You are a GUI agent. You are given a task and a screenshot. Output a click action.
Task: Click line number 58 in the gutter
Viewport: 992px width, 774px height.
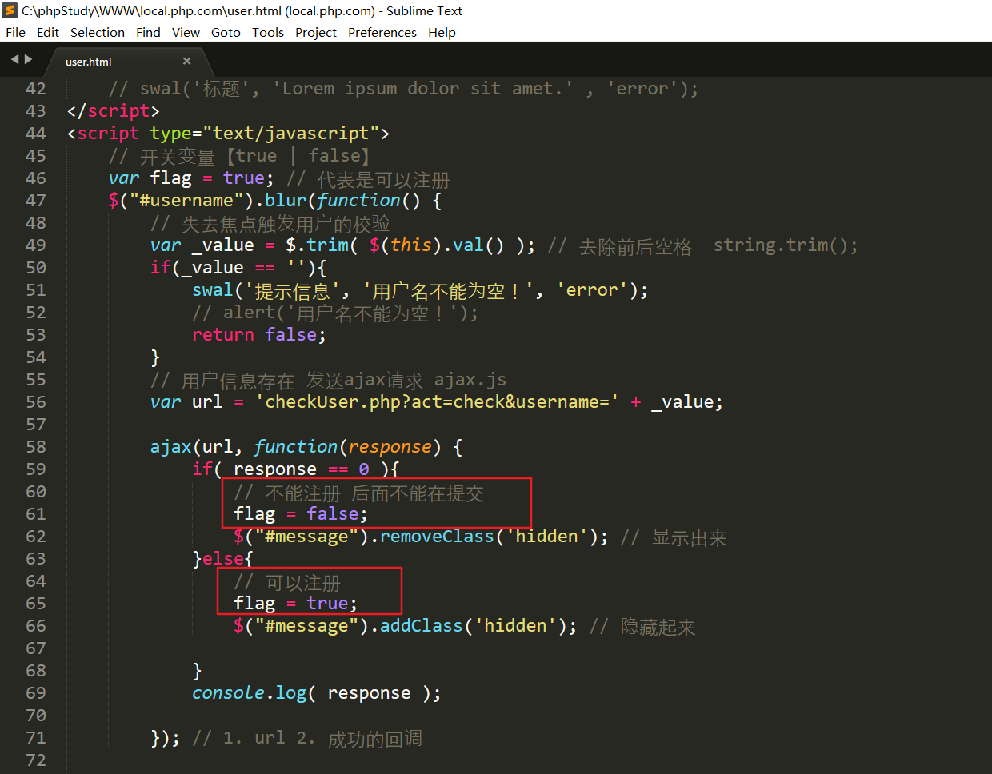36,447
